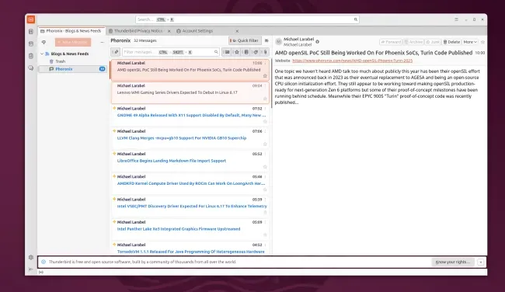Open the message list display options icon

point(266,40)
